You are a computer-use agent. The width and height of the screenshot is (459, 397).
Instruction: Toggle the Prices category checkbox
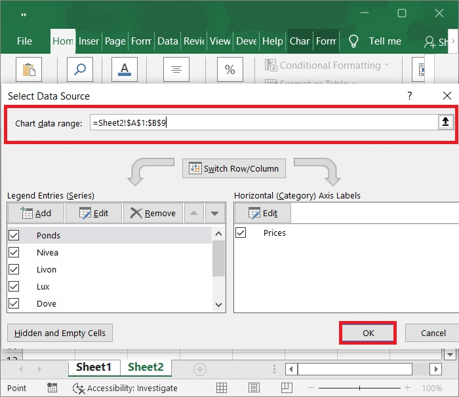click(x=241, y=233)
